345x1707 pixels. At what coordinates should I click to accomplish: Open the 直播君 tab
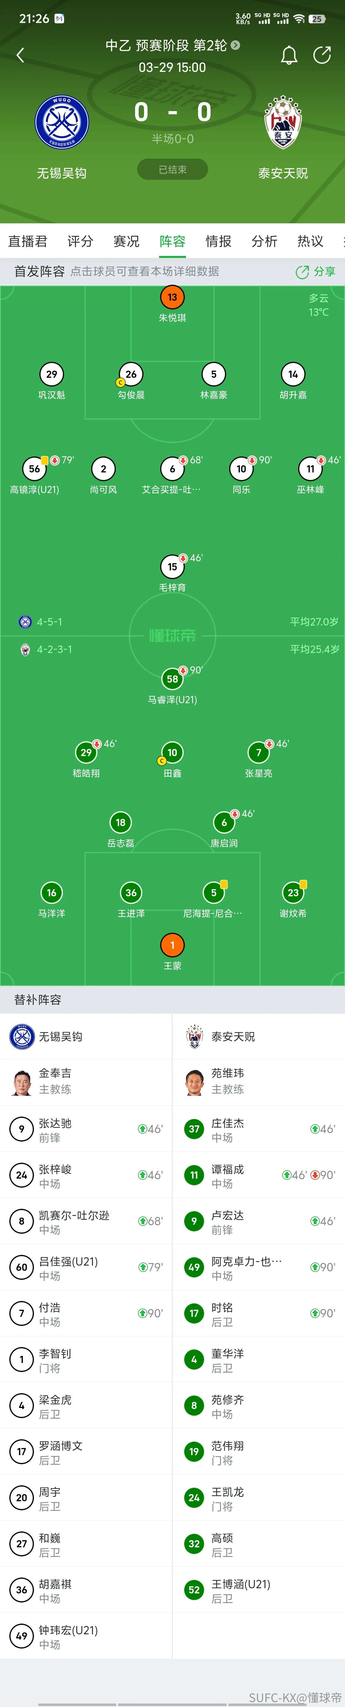[x=28, y=241]
